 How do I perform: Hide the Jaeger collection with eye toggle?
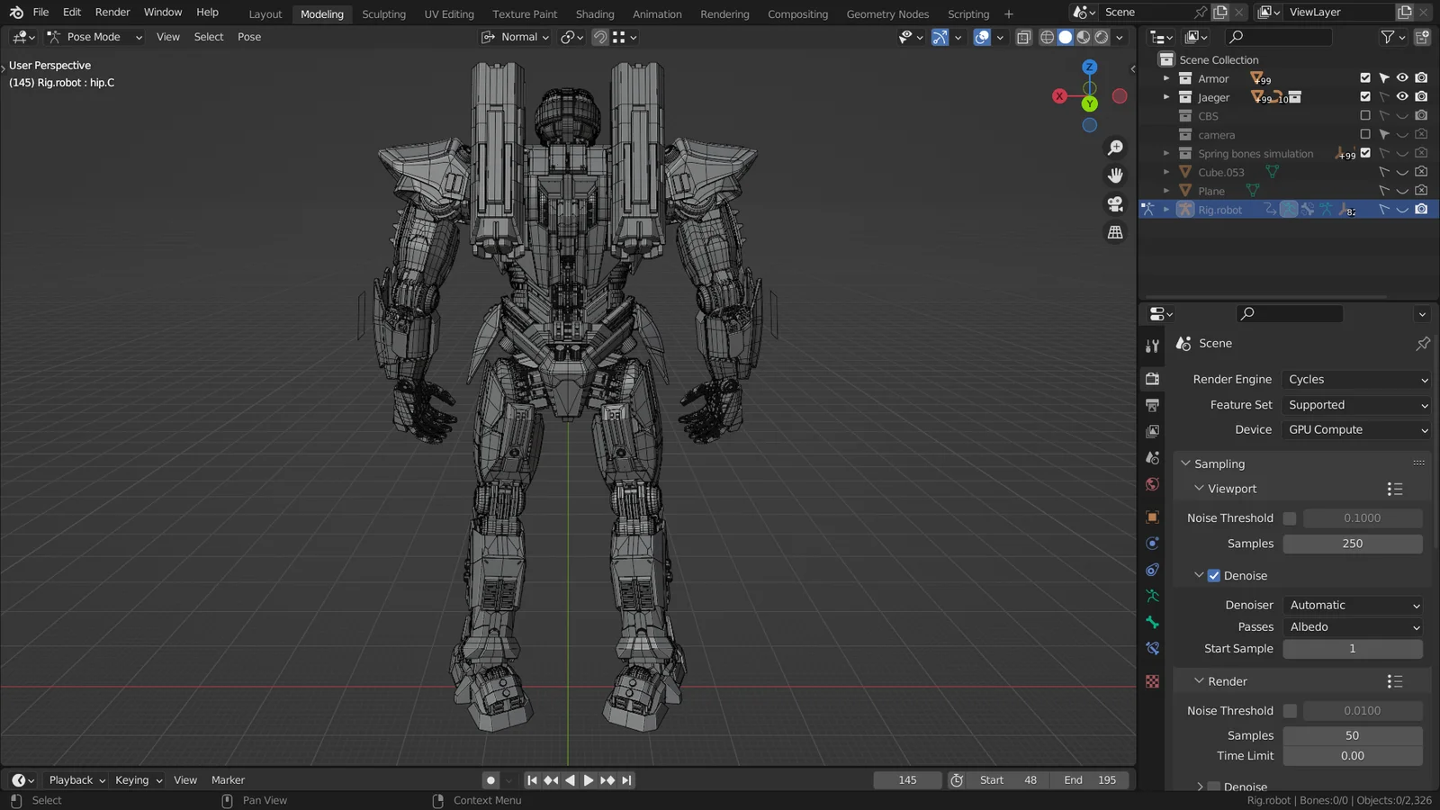tap(1401, 97)
